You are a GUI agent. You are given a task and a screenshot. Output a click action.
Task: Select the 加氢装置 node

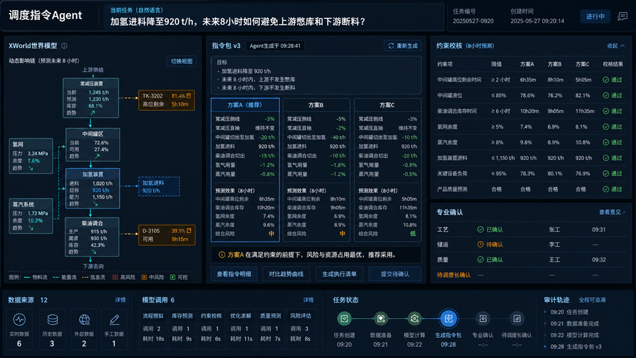point(93,188)
